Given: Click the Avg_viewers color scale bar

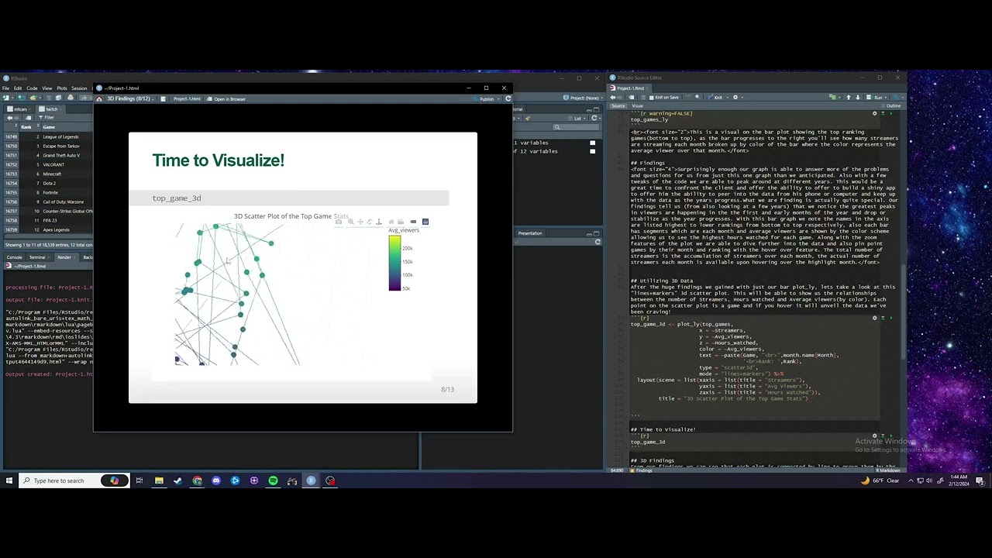Looking at the screenshot, I should [394, 263].
